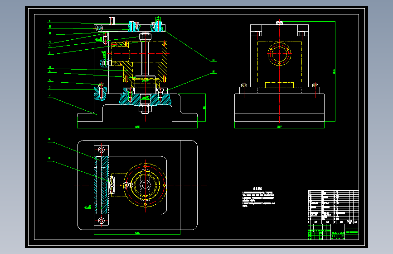Click the lower mounting screw circle in top view
The width and height of the screenshot is (393, 254).
coord(101,221)
